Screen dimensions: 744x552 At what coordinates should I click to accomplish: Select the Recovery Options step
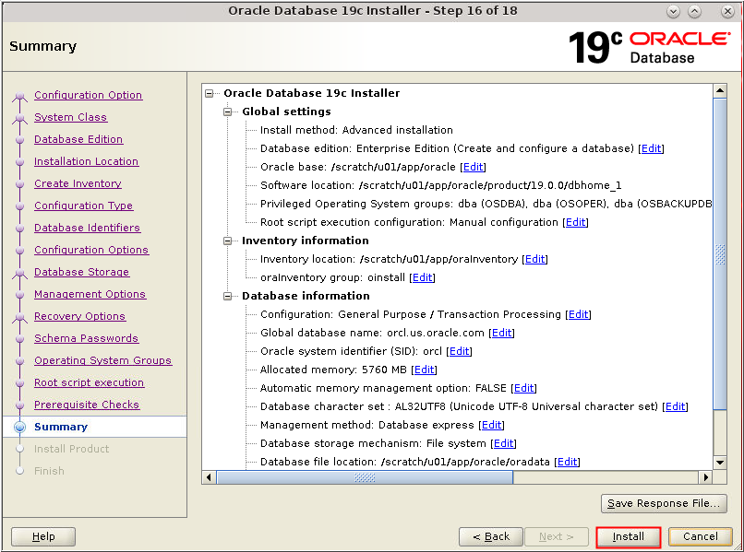(79, 316)
